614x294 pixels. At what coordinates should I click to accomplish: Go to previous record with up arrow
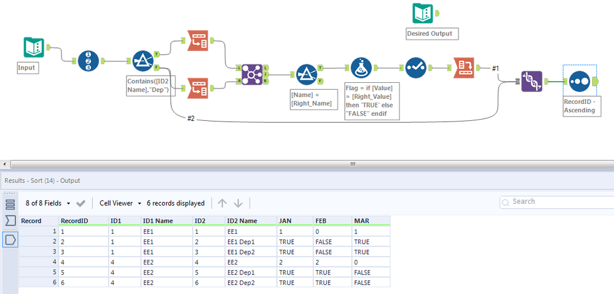coord(222,203)
